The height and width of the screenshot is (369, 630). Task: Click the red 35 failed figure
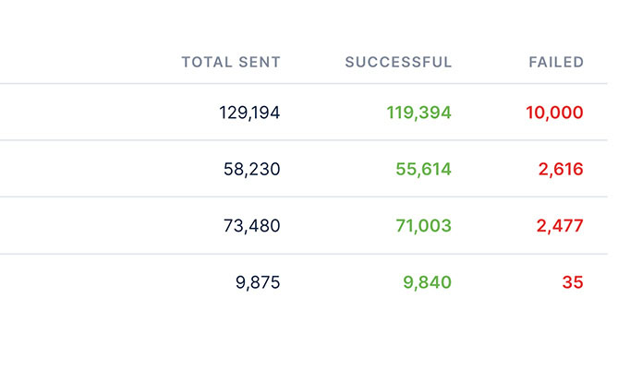pyautogui.click(x=573, y=282)
